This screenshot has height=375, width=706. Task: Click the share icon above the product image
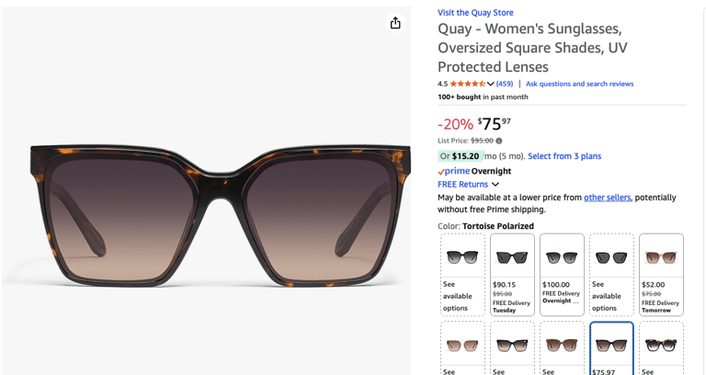pos(395,23)
